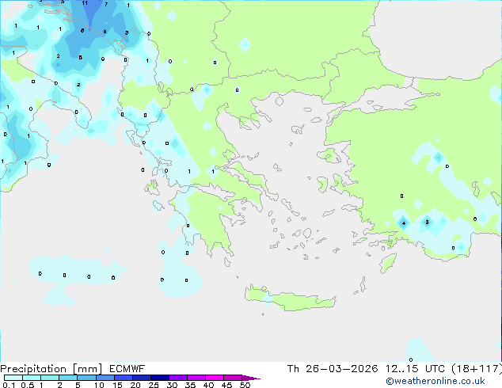502x388 pixels.
Task: Click the '(18+117)' forecast step text
Action: click(x=477, y=369)
